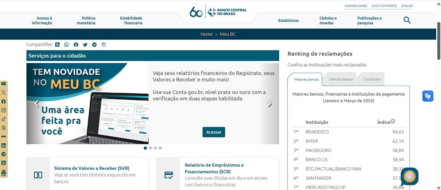Image resolution: width=441 pixels, height=190 pixels.
Task: Share page on Facebook in Compartilhe row
Action: click(x=76, y=45)
